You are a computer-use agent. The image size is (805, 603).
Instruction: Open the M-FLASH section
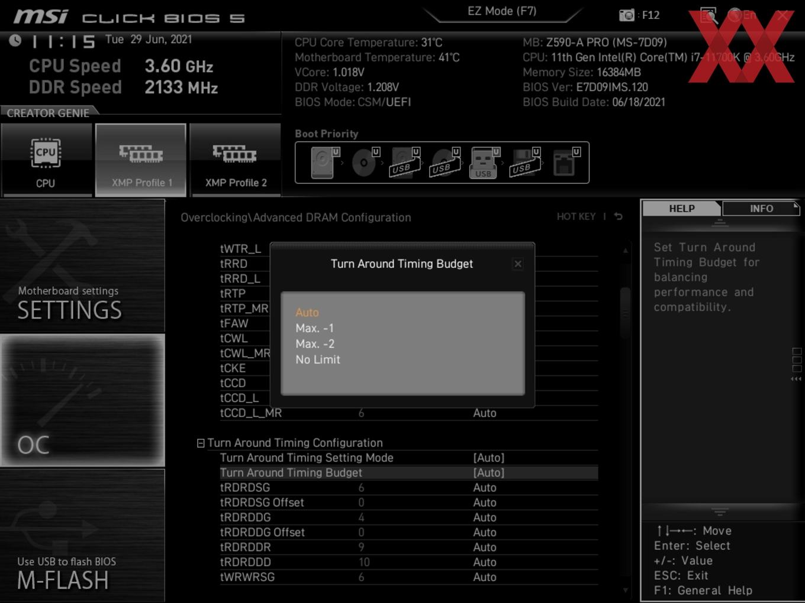point(82,536)
